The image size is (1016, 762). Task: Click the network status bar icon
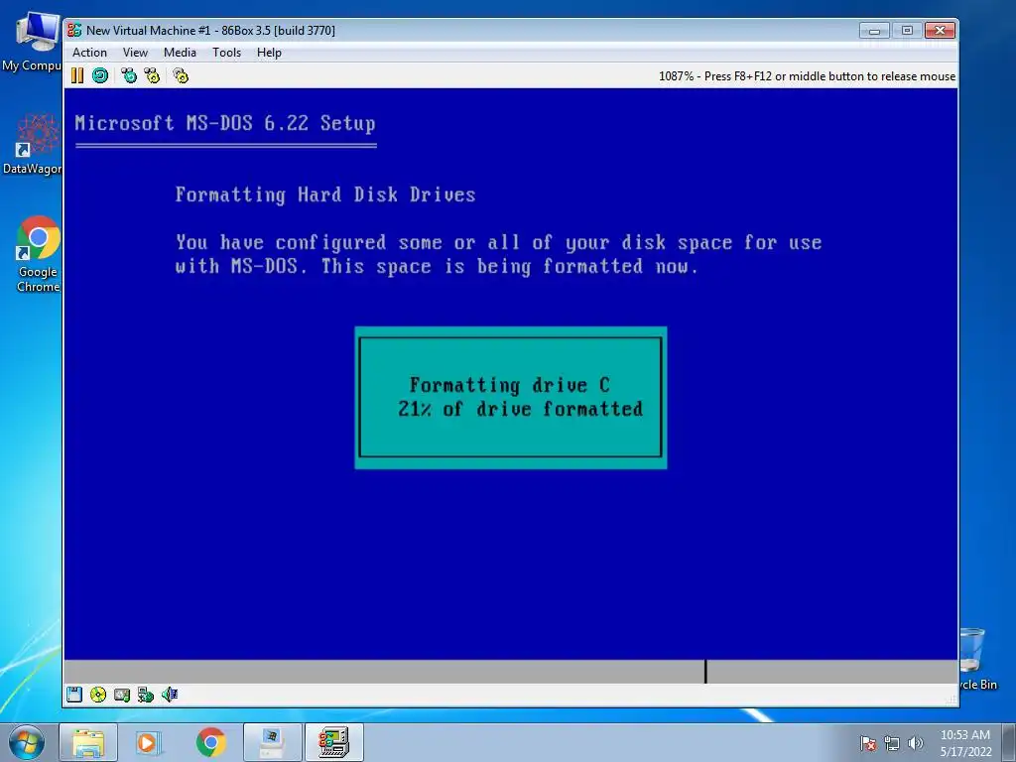click(x=146, y=695)
